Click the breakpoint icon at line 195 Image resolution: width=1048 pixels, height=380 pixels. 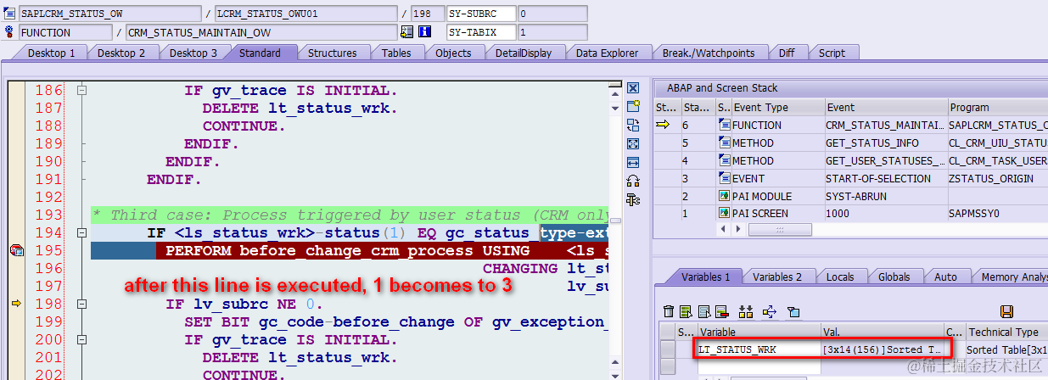tap(15, 250)
